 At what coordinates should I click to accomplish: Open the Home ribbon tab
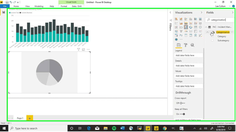(16, 6)
